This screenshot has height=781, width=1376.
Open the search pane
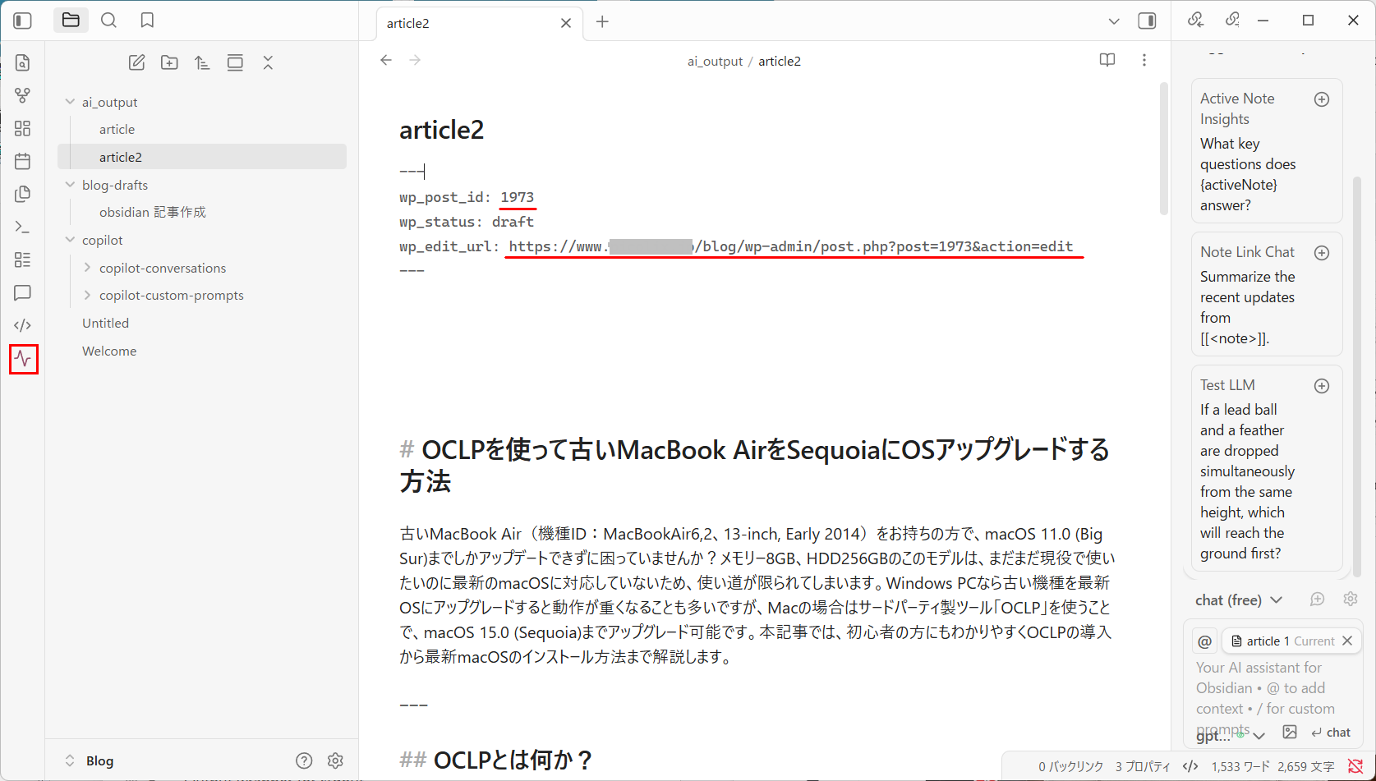point(108,21)
